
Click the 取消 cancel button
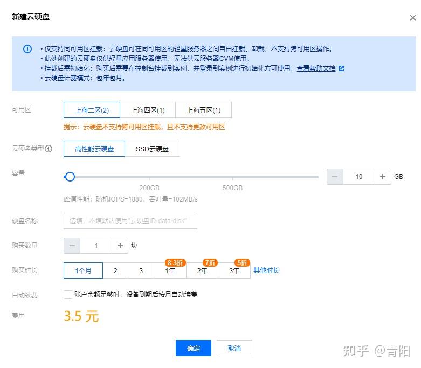(234, 348)
